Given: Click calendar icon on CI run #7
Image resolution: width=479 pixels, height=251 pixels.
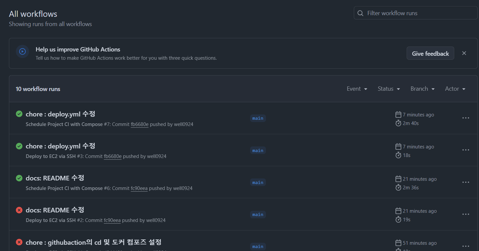Looking at the screenshot, I should click(x=398, y=114).
